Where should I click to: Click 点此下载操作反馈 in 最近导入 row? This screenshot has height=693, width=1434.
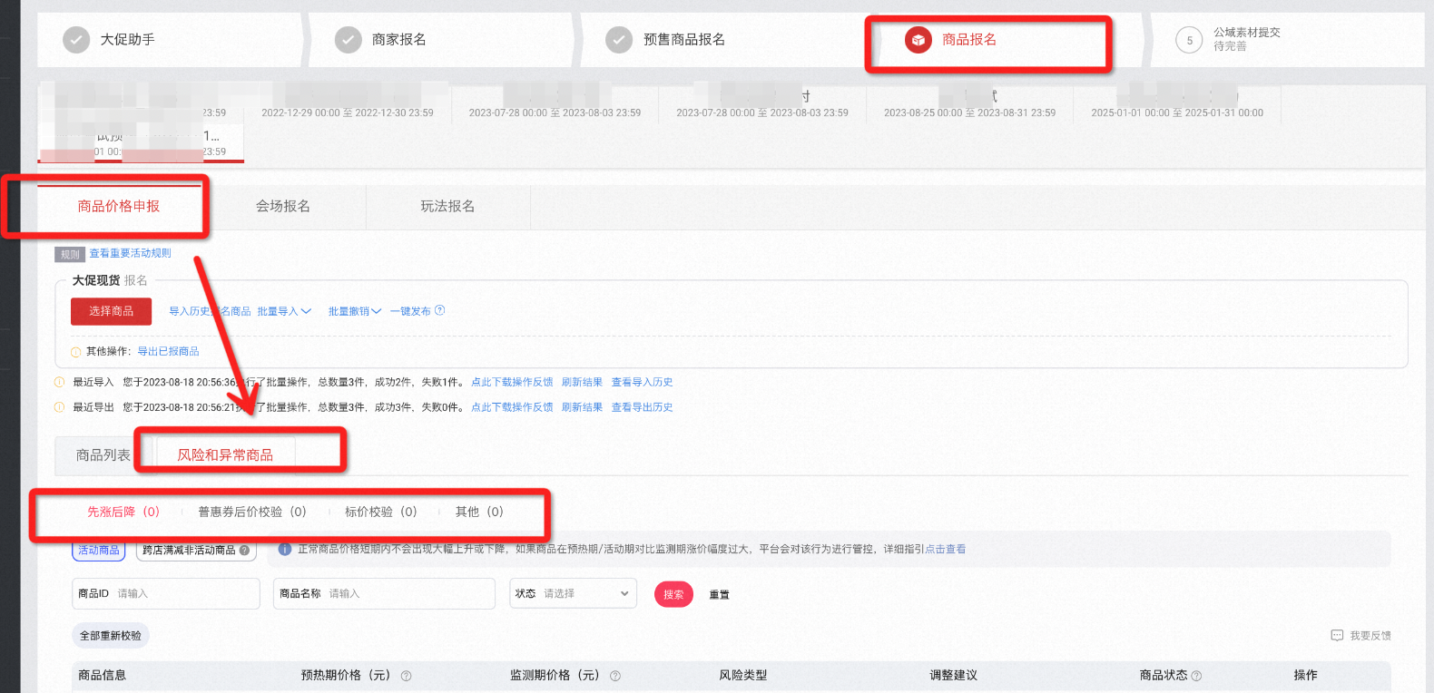tap(512, 382)
